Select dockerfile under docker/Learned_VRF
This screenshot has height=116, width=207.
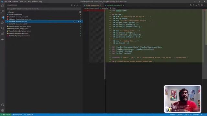click(x=44, y=24)
